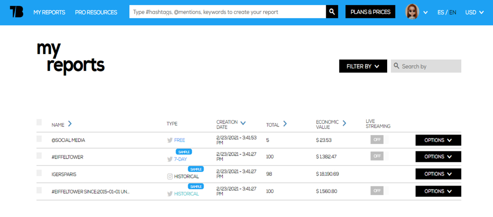The image size is (493, 217).
Task: Open the Filter By dropdown
Action: [x=363, y=66]
